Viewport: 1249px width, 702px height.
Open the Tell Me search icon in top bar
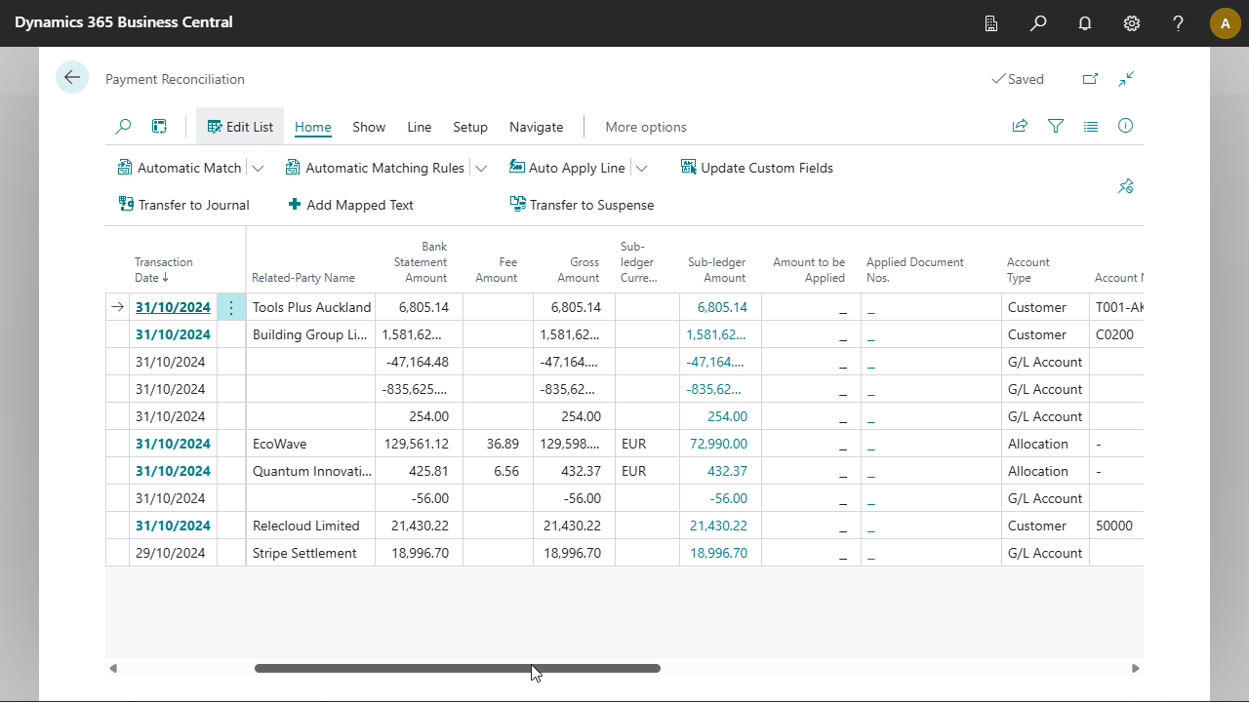tap(1038, 23)
